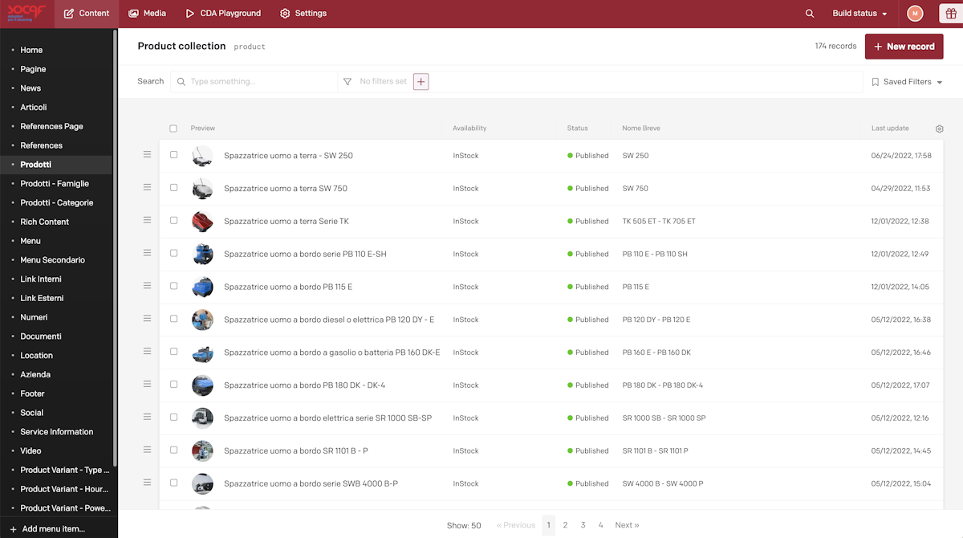Screen dimensions: 963x538
Task: Check the SW 750 row checkbox
Action: tap(173, 188)
